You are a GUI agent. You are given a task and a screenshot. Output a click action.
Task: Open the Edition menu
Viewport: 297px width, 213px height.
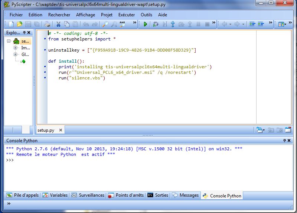35,15
